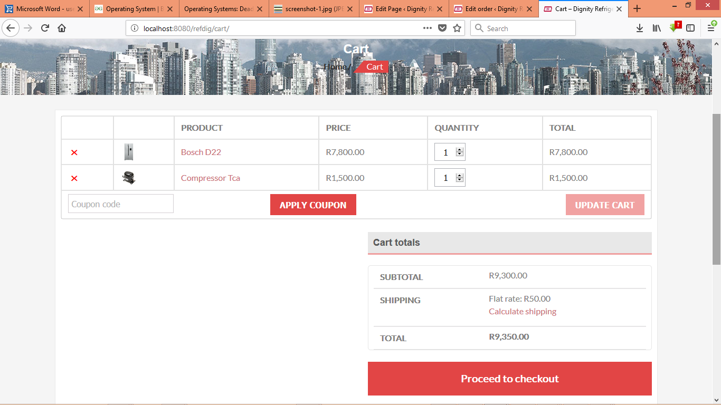Click the Update Cart button
This screenshot has width=721, height=405.
click(x=605, y=205)
